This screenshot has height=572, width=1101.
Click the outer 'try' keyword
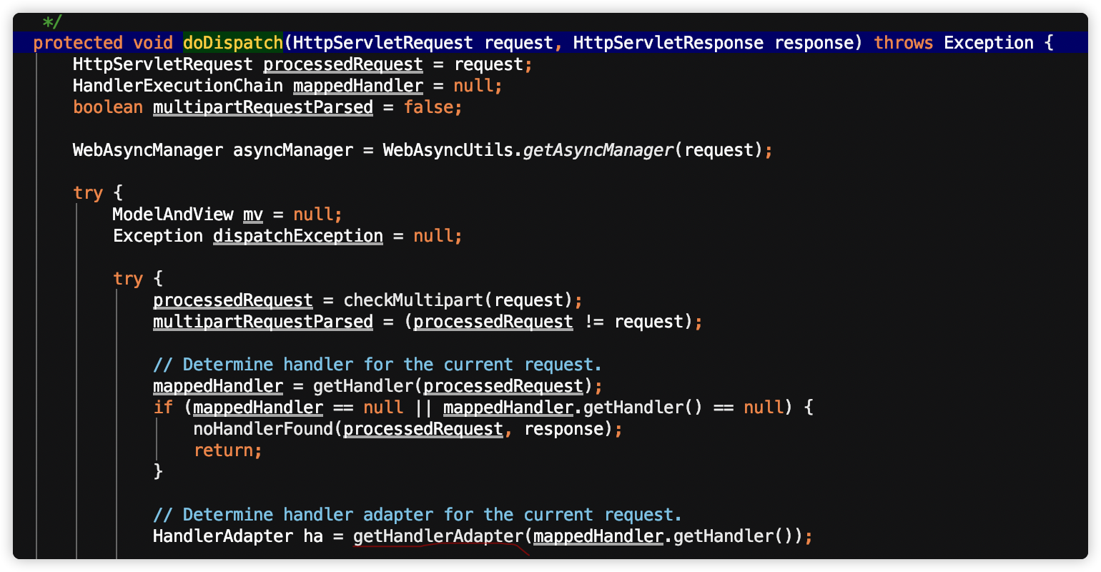coord(88,193)
